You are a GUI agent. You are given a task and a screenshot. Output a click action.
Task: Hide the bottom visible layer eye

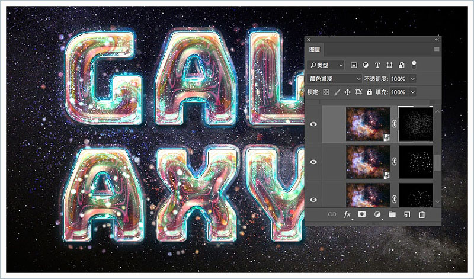(313, 200)
